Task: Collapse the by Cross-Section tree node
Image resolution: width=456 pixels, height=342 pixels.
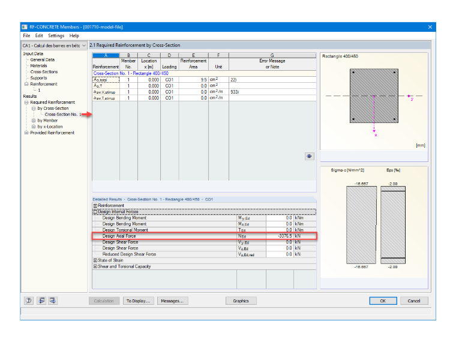Action: pos(34,109)
